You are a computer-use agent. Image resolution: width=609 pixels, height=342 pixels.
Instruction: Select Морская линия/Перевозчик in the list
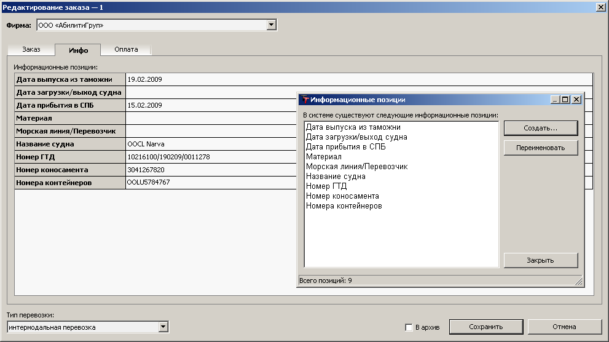[x=356, y=167]
